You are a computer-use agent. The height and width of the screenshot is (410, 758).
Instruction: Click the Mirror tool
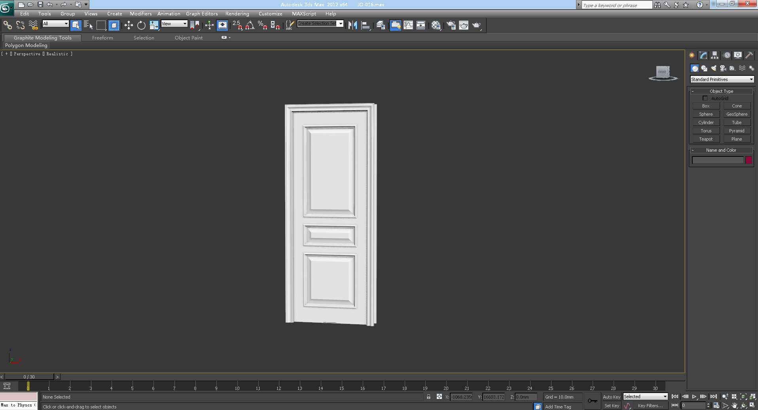pos(352,25)
